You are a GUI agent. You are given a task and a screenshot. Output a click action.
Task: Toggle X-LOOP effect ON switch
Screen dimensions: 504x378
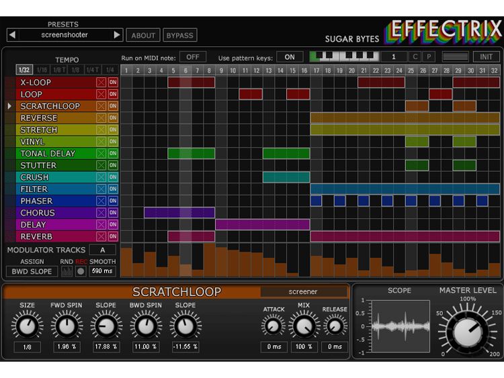[113, 82]
